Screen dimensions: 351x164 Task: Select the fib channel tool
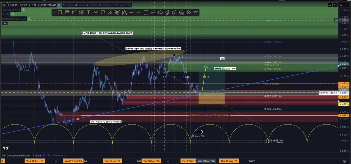tap(174, 12)
